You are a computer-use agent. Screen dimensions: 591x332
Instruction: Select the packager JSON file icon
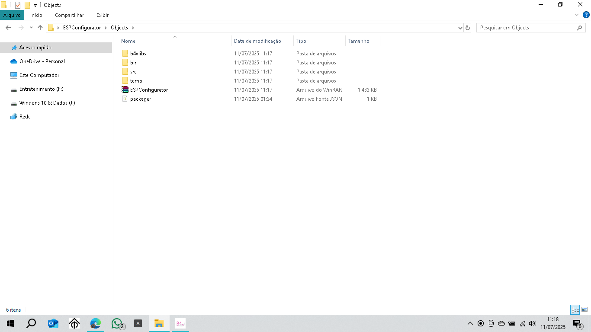tap(125, 99)
